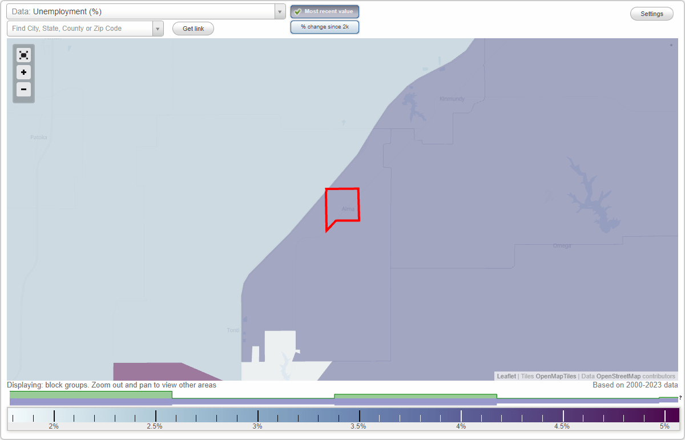Viewport: 685px width, 440px height.
Task: Click the 'Displaying: block groups' status text
Action: (x=111, y=385)
